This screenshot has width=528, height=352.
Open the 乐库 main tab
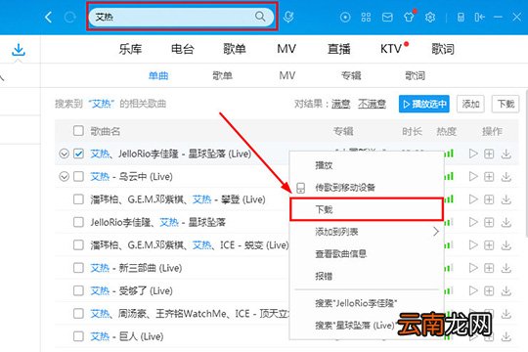click(x=130, y=49)
